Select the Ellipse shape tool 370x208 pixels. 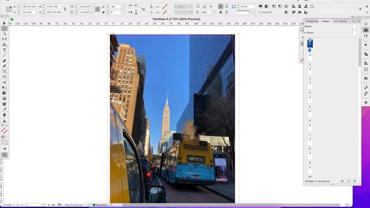[x=4, y=77]
